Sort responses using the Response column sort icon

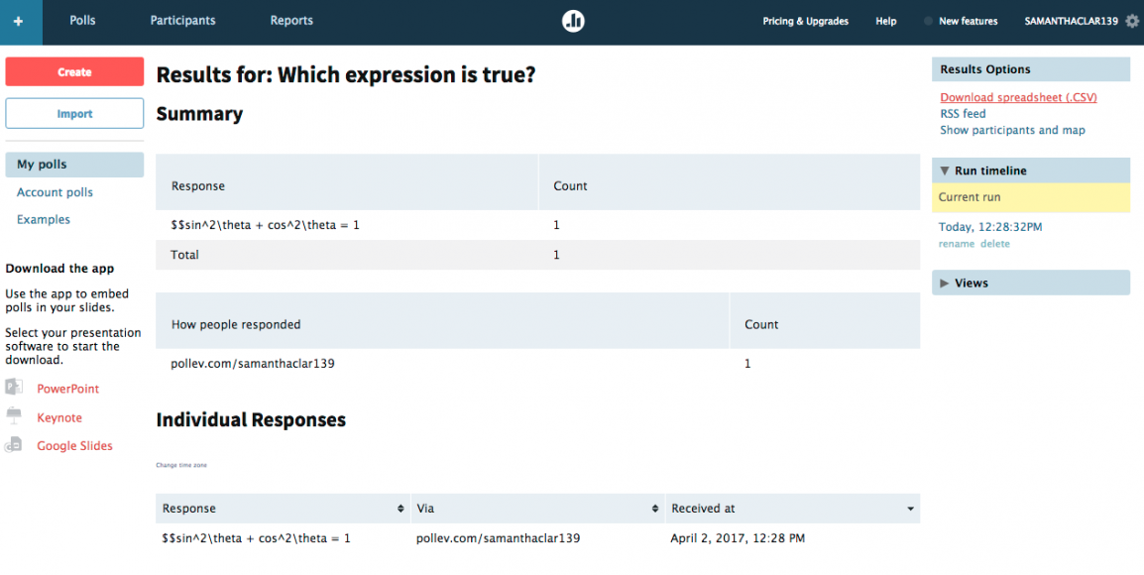coord(400,508)
